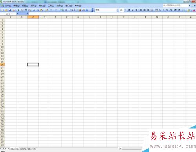Image resolution: width=196 pixels, height=152 pixels.
Task: Click the Currency style icon
Action: pos(156,10)
